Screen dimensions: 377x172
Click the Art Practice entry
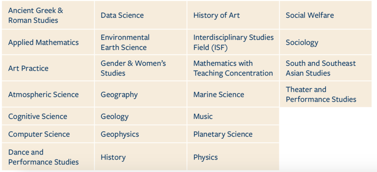[x=48, y=68]
